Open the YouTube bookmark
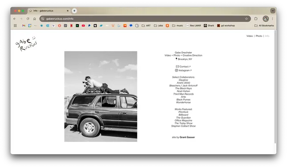 click(x=83, y=26)
